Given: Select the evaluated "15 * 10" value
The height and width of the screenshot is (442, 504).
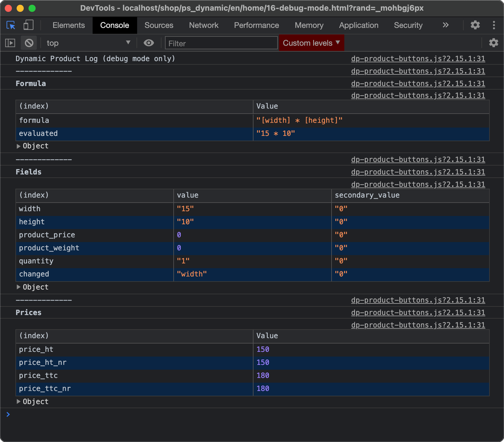Looking at the screenshot, I should [x=275, y=133].
